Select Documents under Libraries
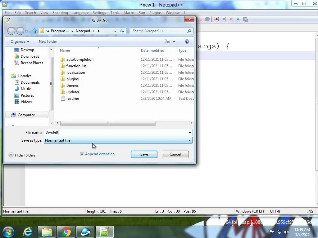This screenshot has width=318, height=238. pos(30,82)
